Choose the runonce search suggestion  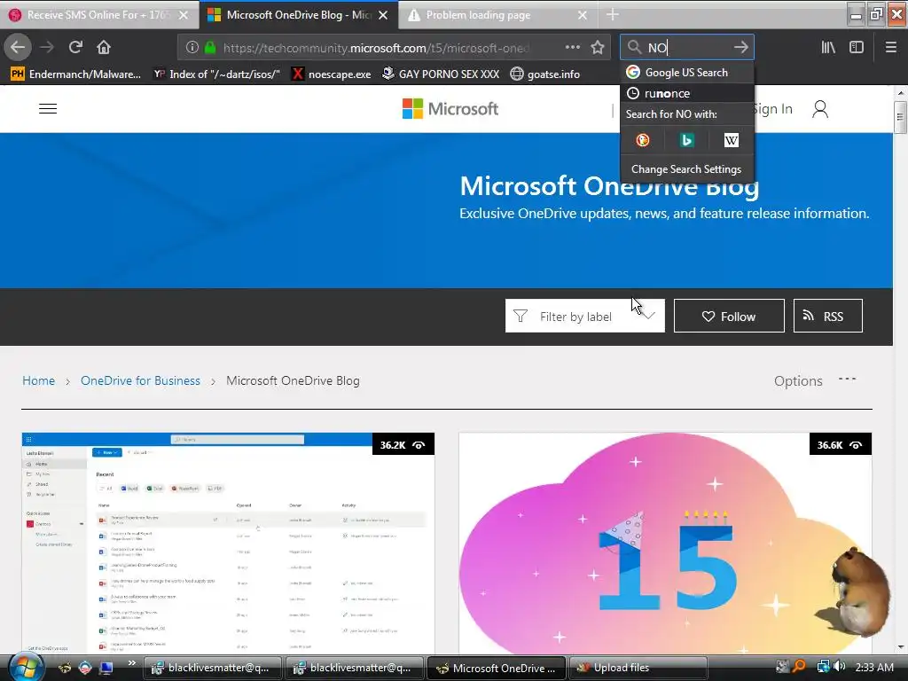point(687,93)
